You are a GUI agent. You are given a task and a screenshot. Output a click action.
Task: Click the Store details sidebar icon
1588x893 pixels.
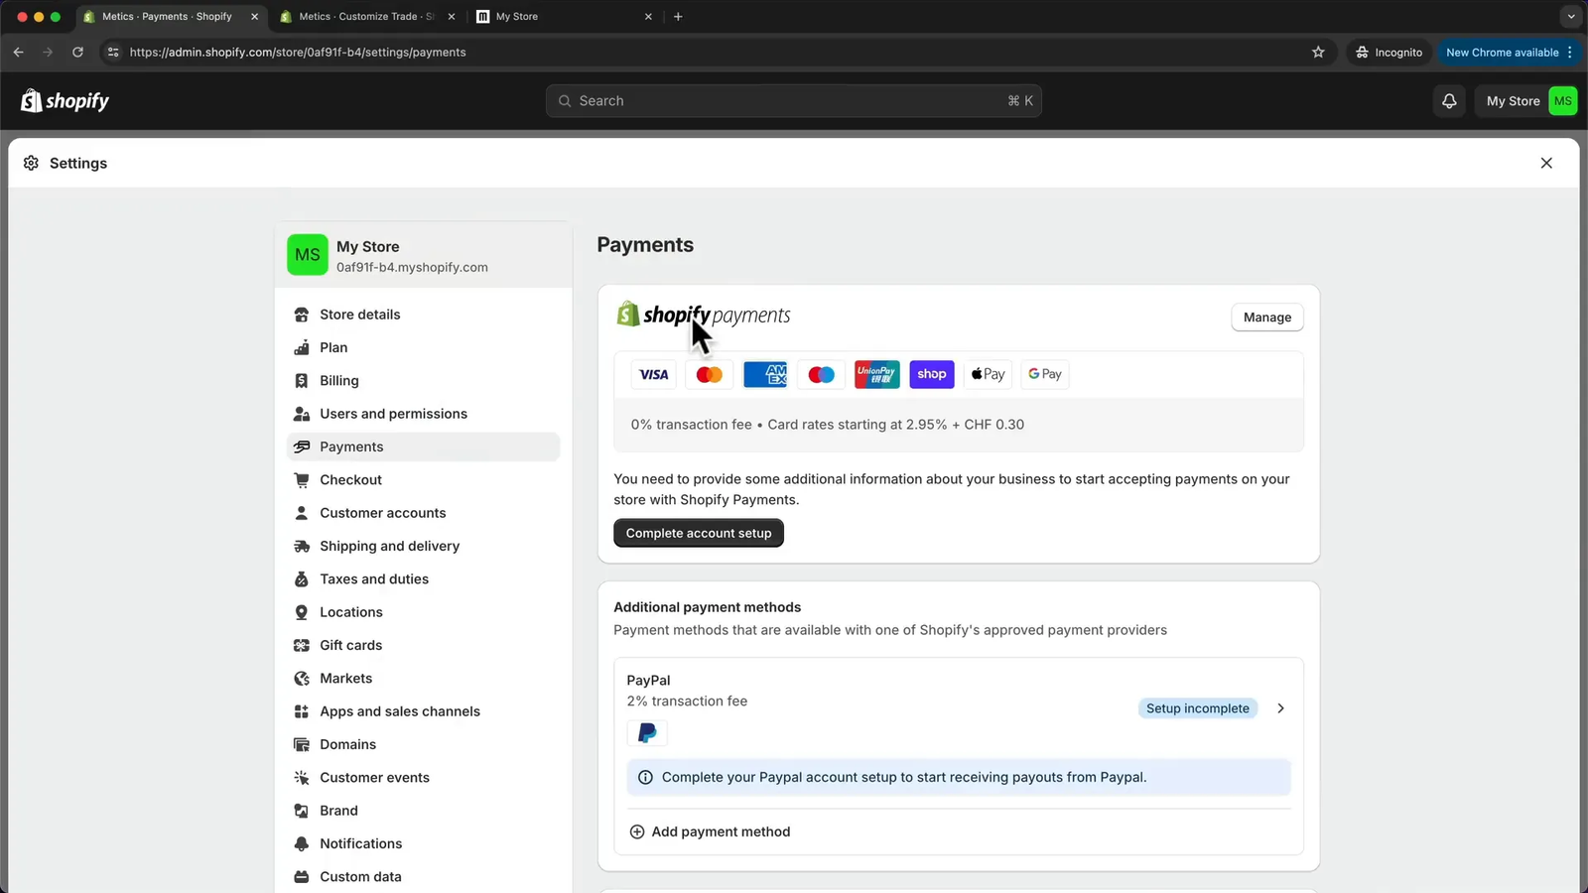302,315
